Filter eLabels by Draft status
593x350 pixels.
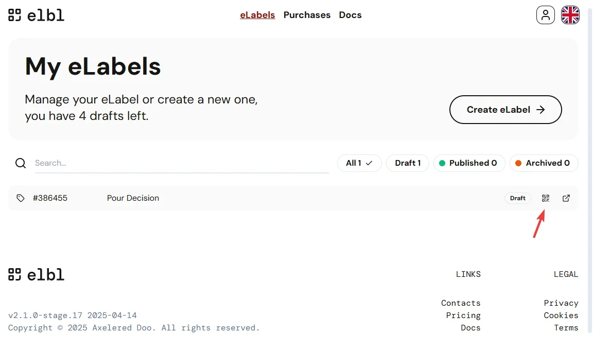coord(408,163)
